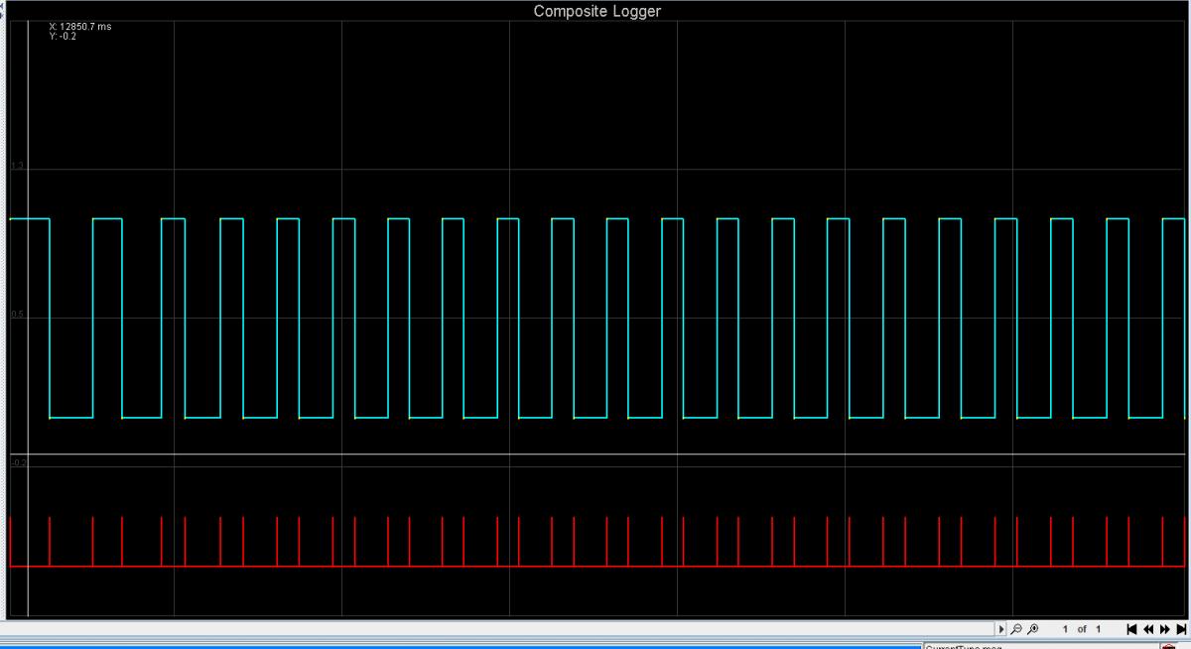Image resolution: width=1191 pixels, height=649 pixels.
Task: Click the 0.5 label on the Y axis
Action: 17,315
